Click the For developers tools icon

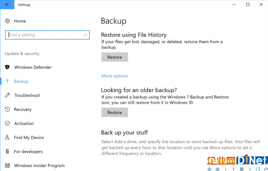pyautogui.click(x=7, y=151)
